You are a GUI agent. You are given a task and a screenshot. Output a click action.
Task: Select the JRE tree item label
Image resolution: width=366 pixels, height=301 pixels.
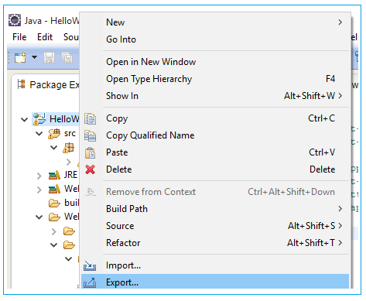70,175
